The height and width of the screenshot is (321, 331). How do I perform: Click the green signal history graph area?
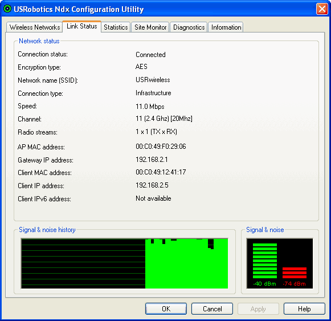(x=187, y=263)
